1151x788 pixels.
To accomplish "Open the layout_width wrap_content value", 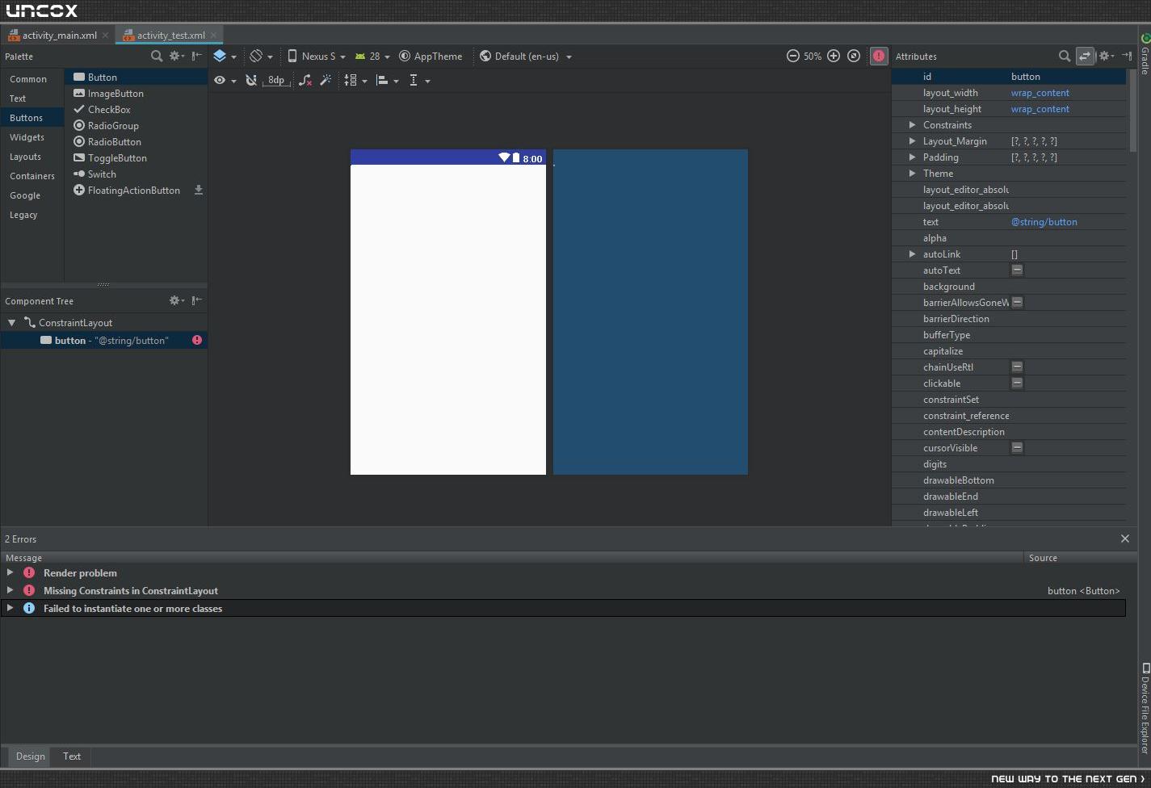I will point(1040,93).
